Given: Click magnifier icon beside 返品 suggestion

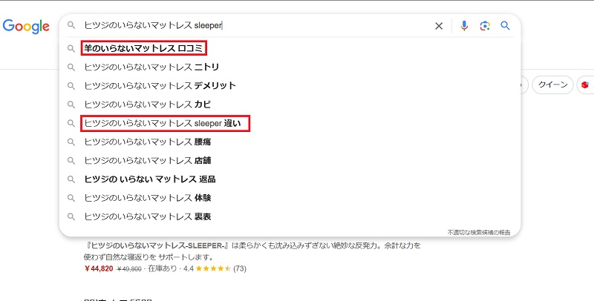Looking at the screenshot, I should point(71,179).
